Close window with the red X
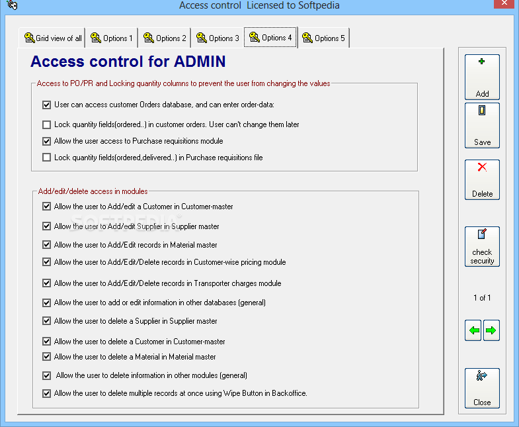This screenshot has width=519, height=427. coord(504,3)
